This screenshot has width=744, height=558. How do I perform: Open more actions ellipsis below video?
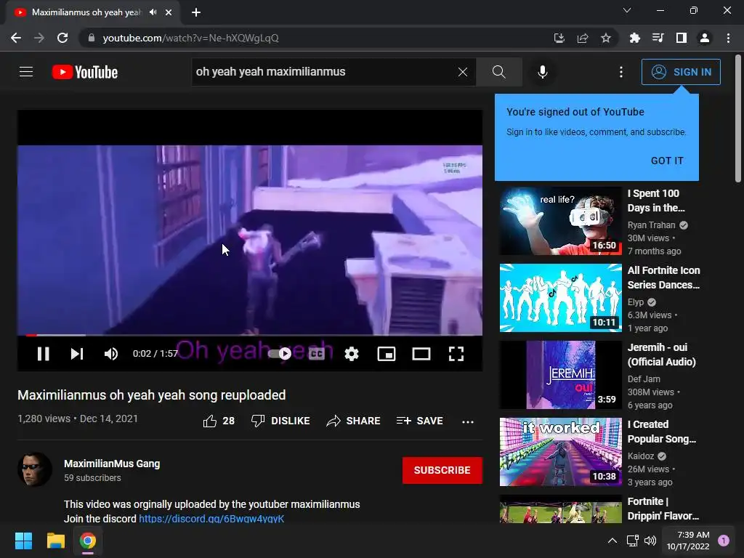click(x=468, y=421)
